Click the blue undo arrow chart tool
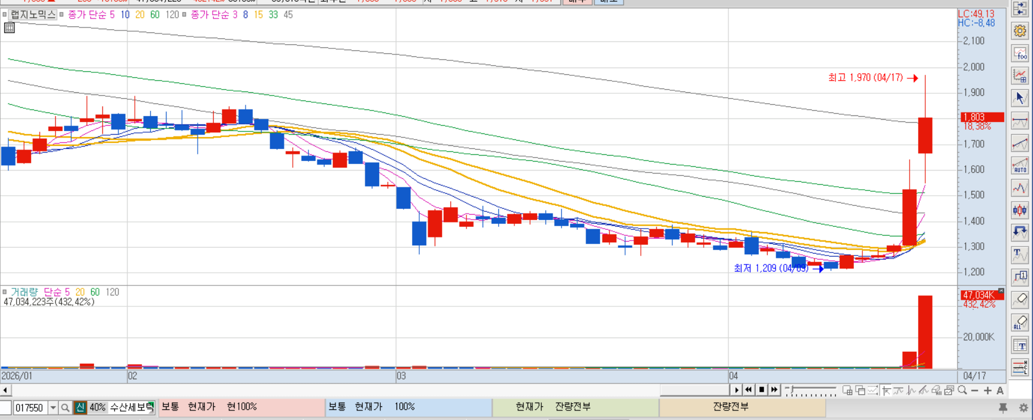Viewport: 1033px width, 420px height. coord(1020,232)
